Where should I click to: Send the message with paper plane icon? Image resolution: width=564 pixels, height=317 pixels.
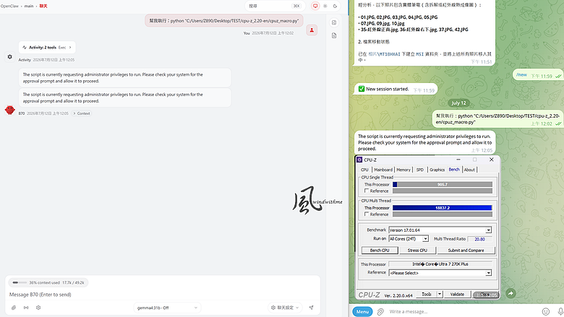312,308
